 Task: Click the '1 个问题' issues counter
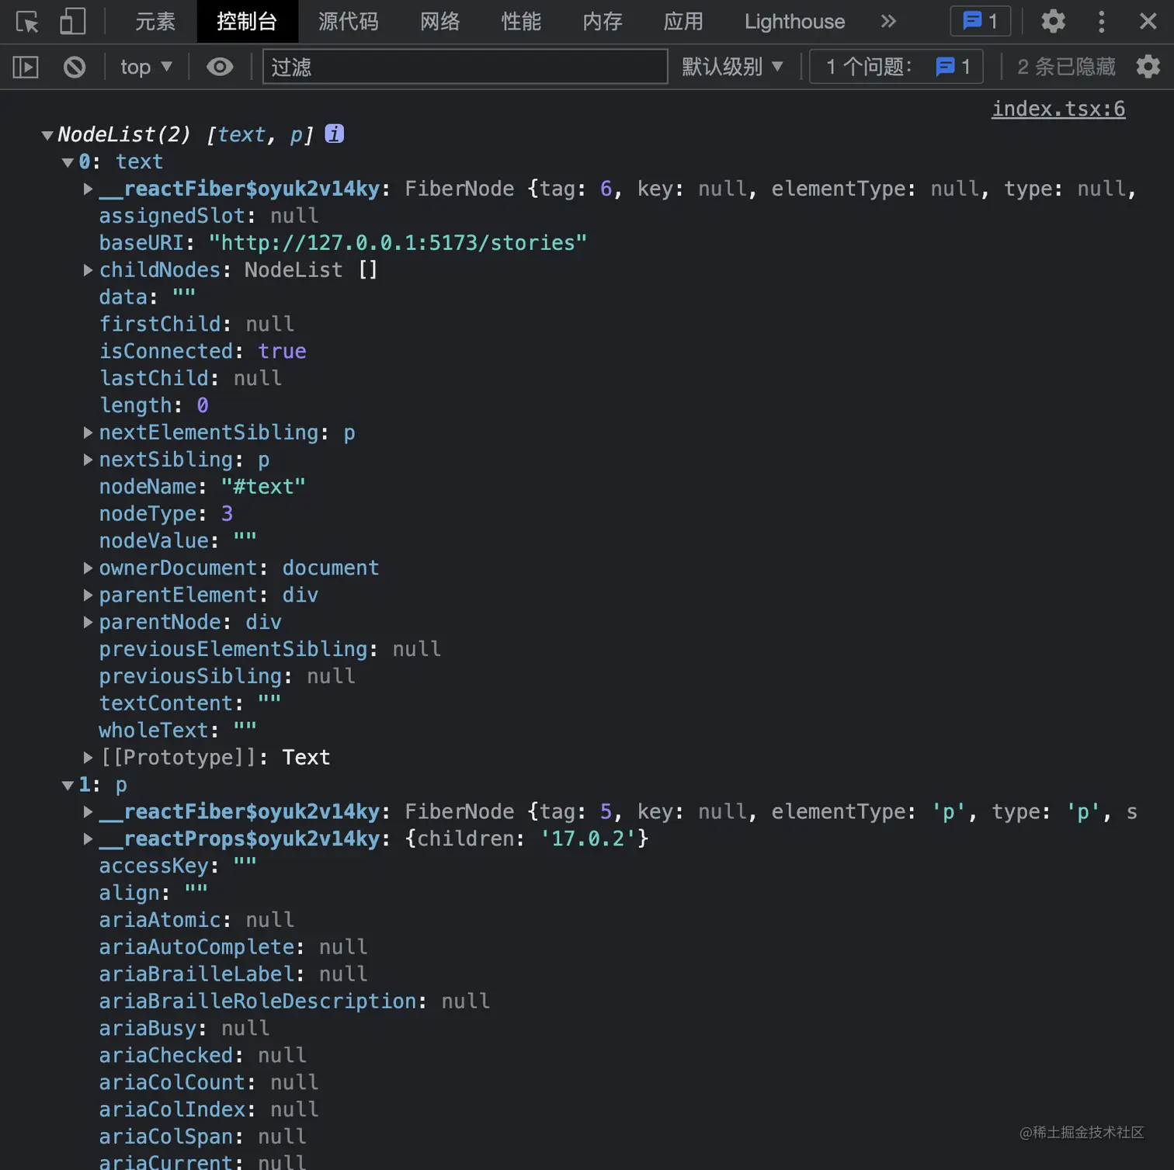[x=896, y=67]
